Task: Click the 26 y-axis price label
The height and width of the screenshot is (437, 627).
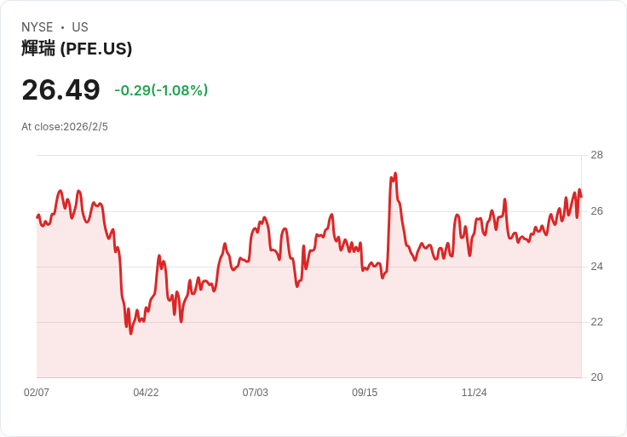Action: pyautogui.click(x=596, y=211)
